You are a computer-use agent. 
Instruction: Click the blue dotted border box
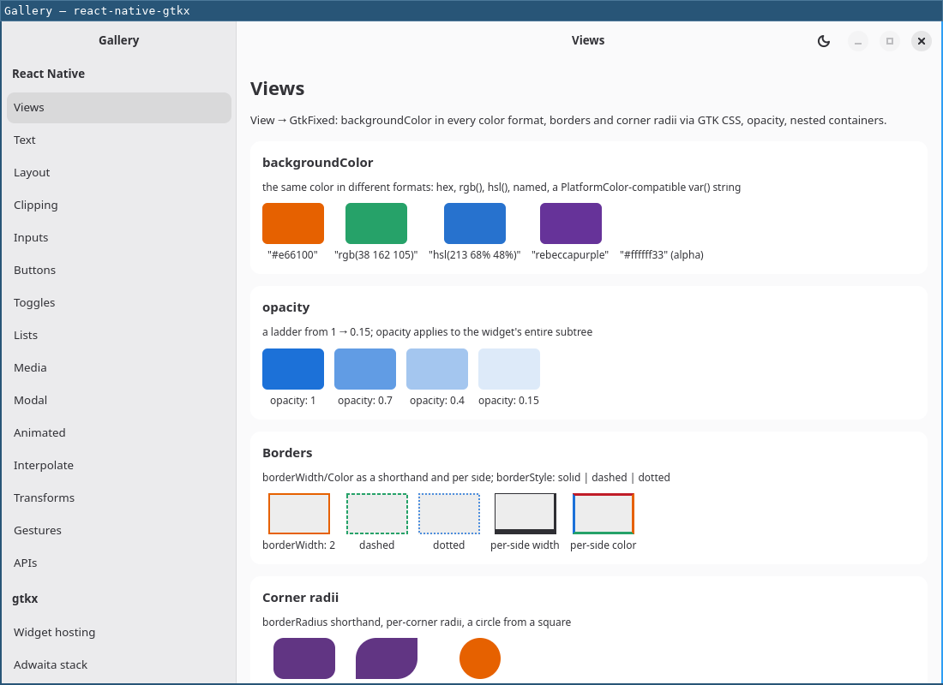[448, 514]
